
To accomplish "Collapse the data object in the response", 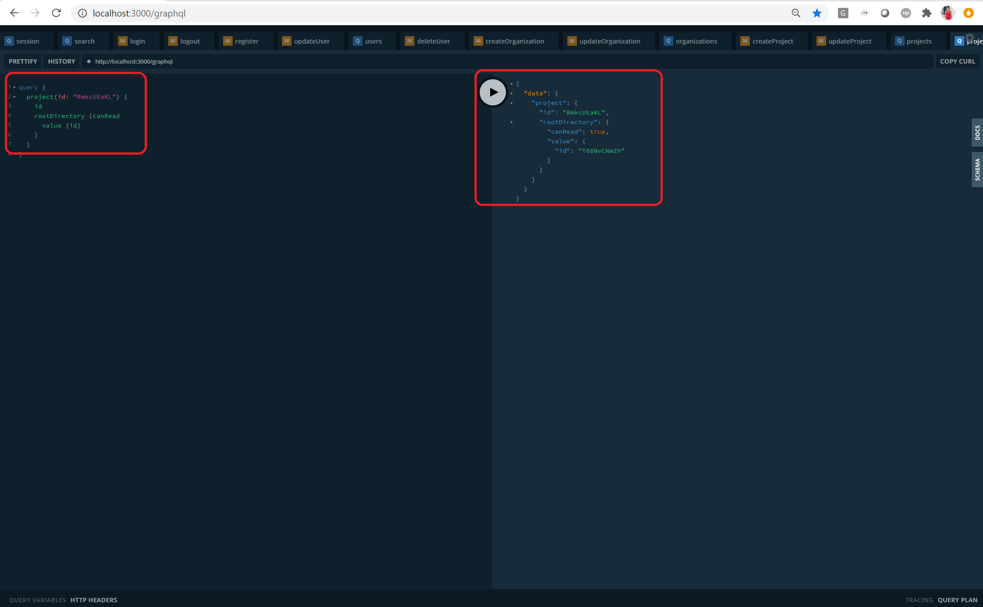I will [511, 93].
